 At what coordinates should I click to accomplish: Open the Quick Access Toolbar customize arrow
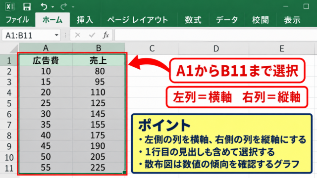73,7
